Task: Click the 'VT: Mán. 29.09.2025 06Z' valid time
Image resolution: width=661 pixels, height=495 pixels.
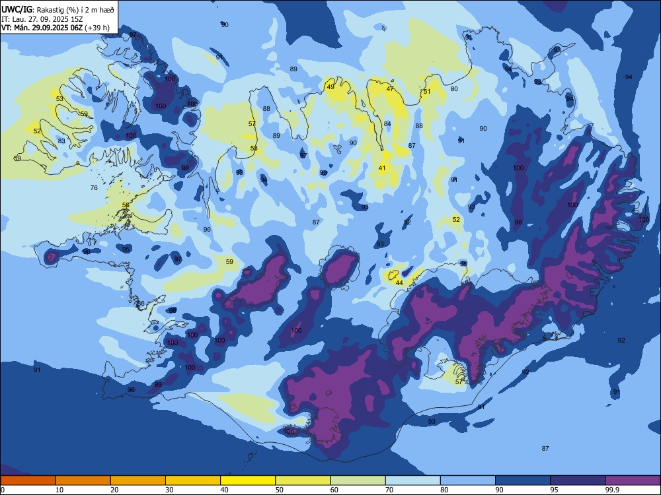Action: click(x=42, y=28)
